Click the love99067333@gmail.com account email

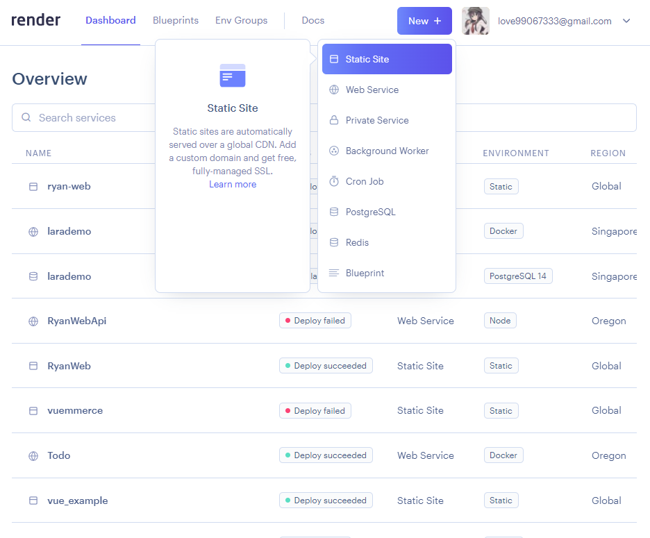[x=555, y=21]
